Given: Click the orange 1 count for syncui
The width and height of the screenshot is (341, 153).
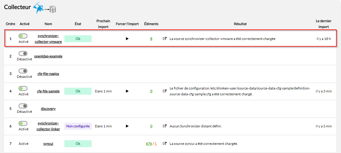Looking at the screenshot, I should tap(156, 144).
